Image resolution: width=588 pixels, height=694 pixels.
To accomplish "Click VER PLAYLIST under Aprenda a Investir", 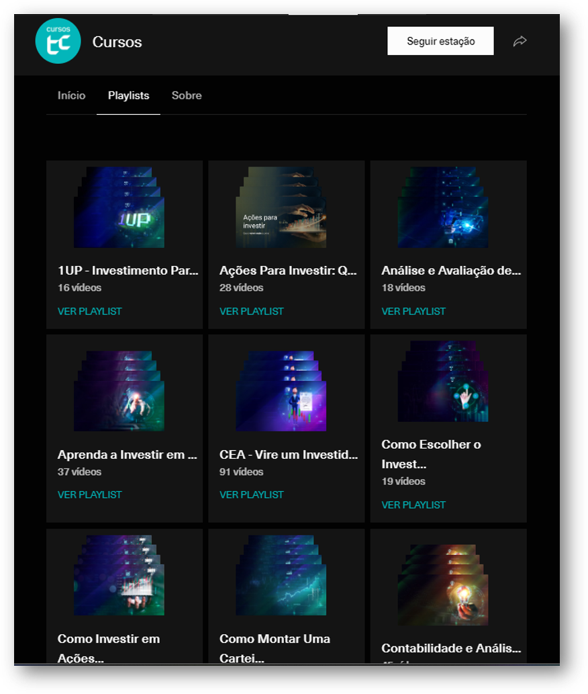I will [x=90, y=495].
